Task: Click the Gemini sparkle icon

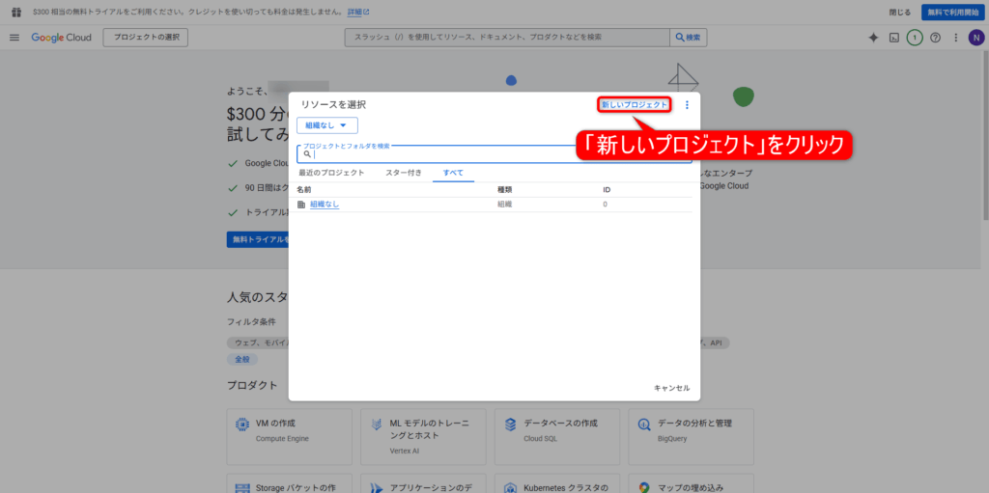Action: [873, 38]
